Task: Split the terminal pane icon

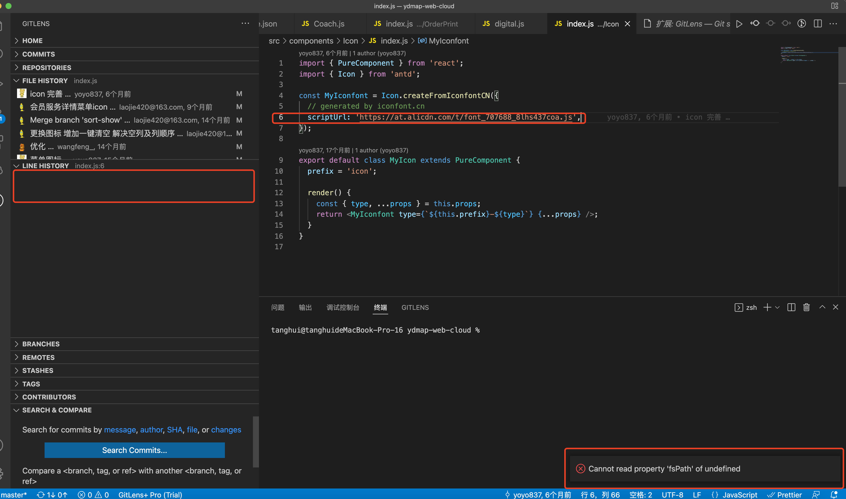Action: pyautogui.click(x=791, y=307)
